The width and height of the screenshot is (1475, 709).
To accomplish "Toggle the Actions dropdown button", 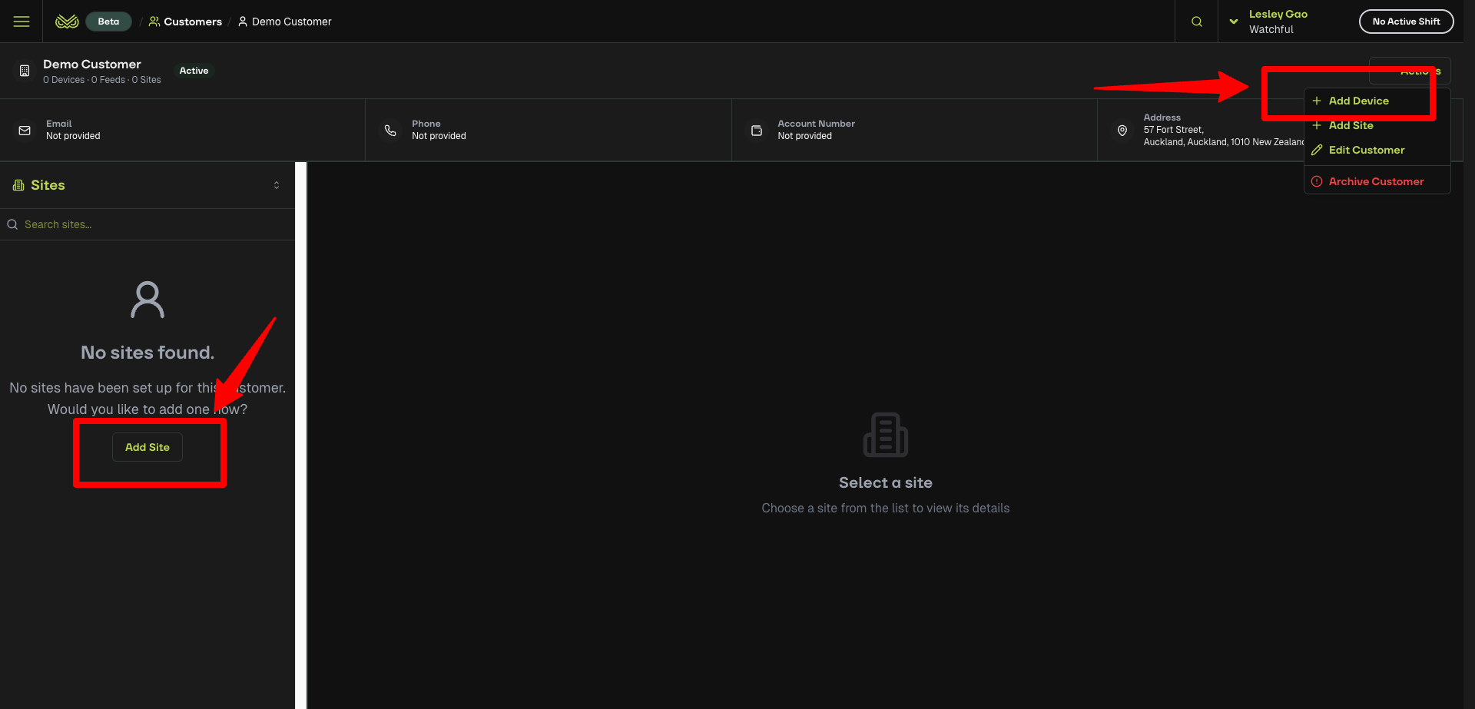I will coord(1409,71).
